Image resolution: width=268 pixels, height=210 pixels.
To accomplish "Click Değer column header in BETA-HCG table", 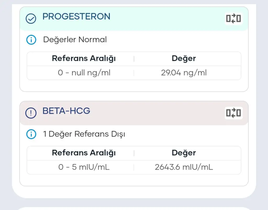I will 184,153.
